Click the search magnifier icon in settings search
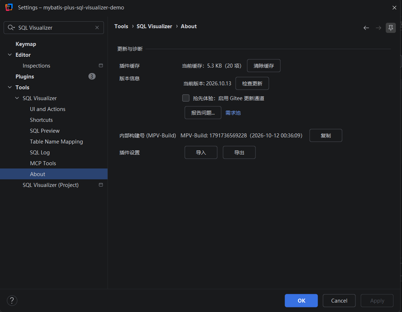The width and height of the screenshot is (402, 312). [11, 27]
